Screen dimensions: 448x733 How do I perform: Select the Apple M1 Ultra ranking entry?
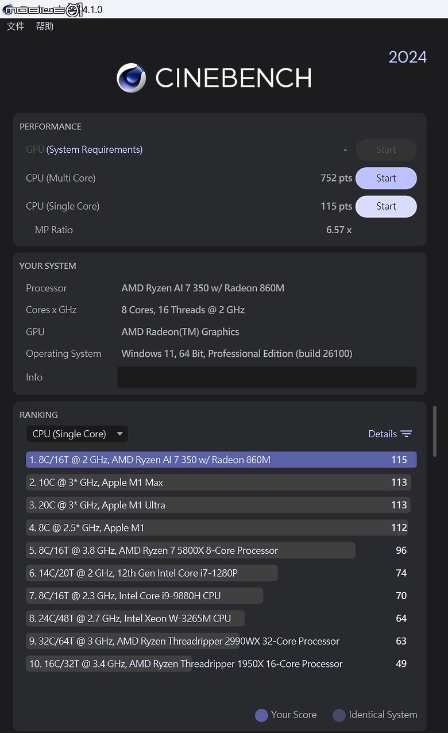click(219, 505)
